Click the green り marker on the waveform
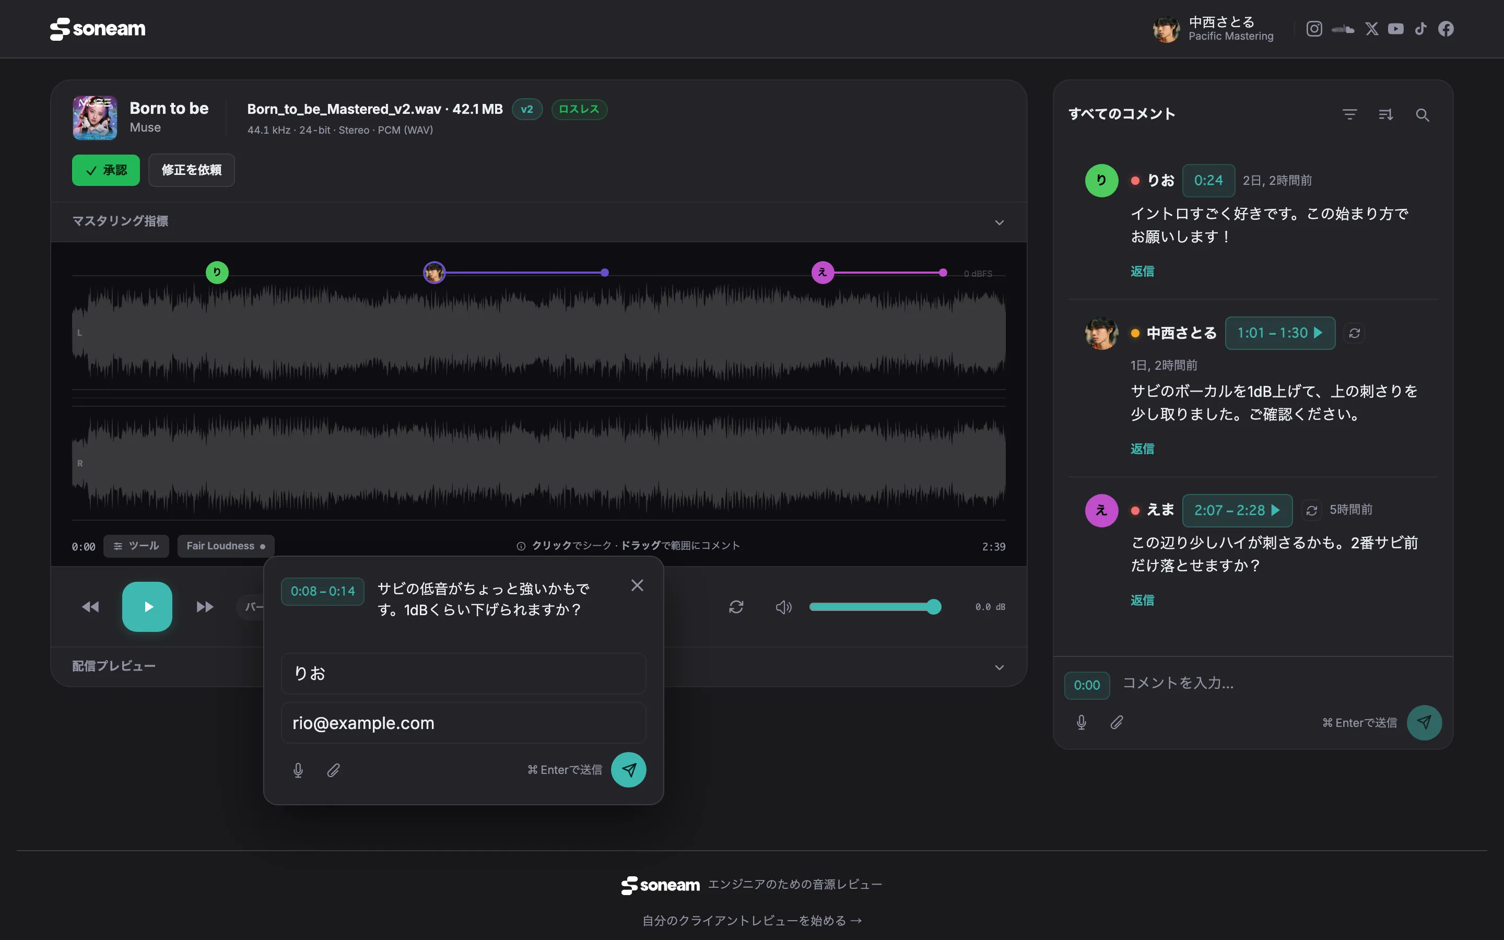The image size is (1504, 940). (217, 272)
